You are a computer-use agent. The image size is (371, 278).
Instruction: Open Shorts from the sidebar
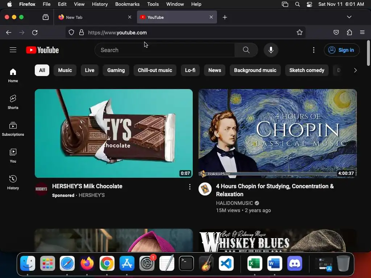pyautogui.click(x=13, y=102)
